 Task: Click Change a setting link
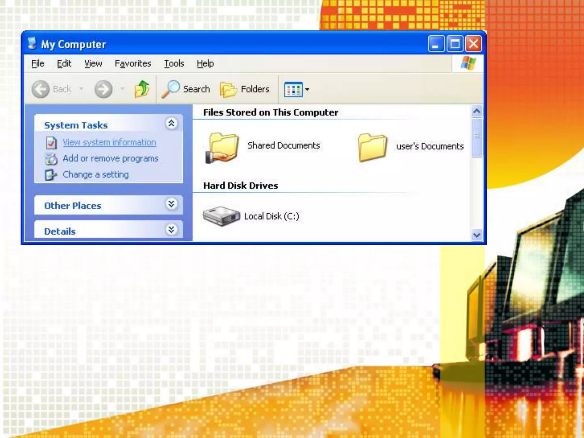[x=96, y=174]
